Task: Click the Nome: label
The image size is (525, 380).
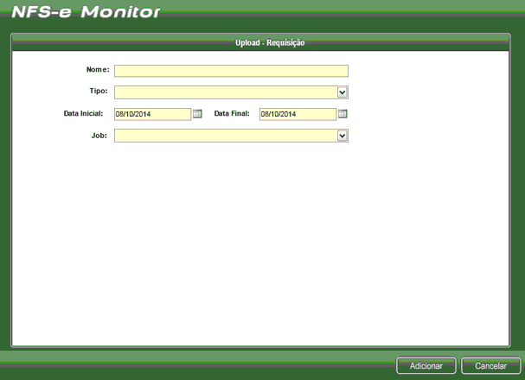Action: [x=98, y=69]
